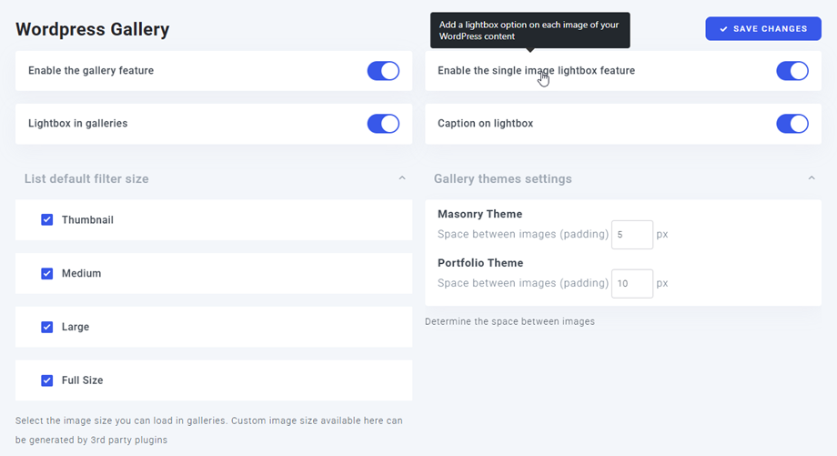
Task: Click Portfolio Theme padding input field
Action: pyautogui.click(x=632, y=284)
